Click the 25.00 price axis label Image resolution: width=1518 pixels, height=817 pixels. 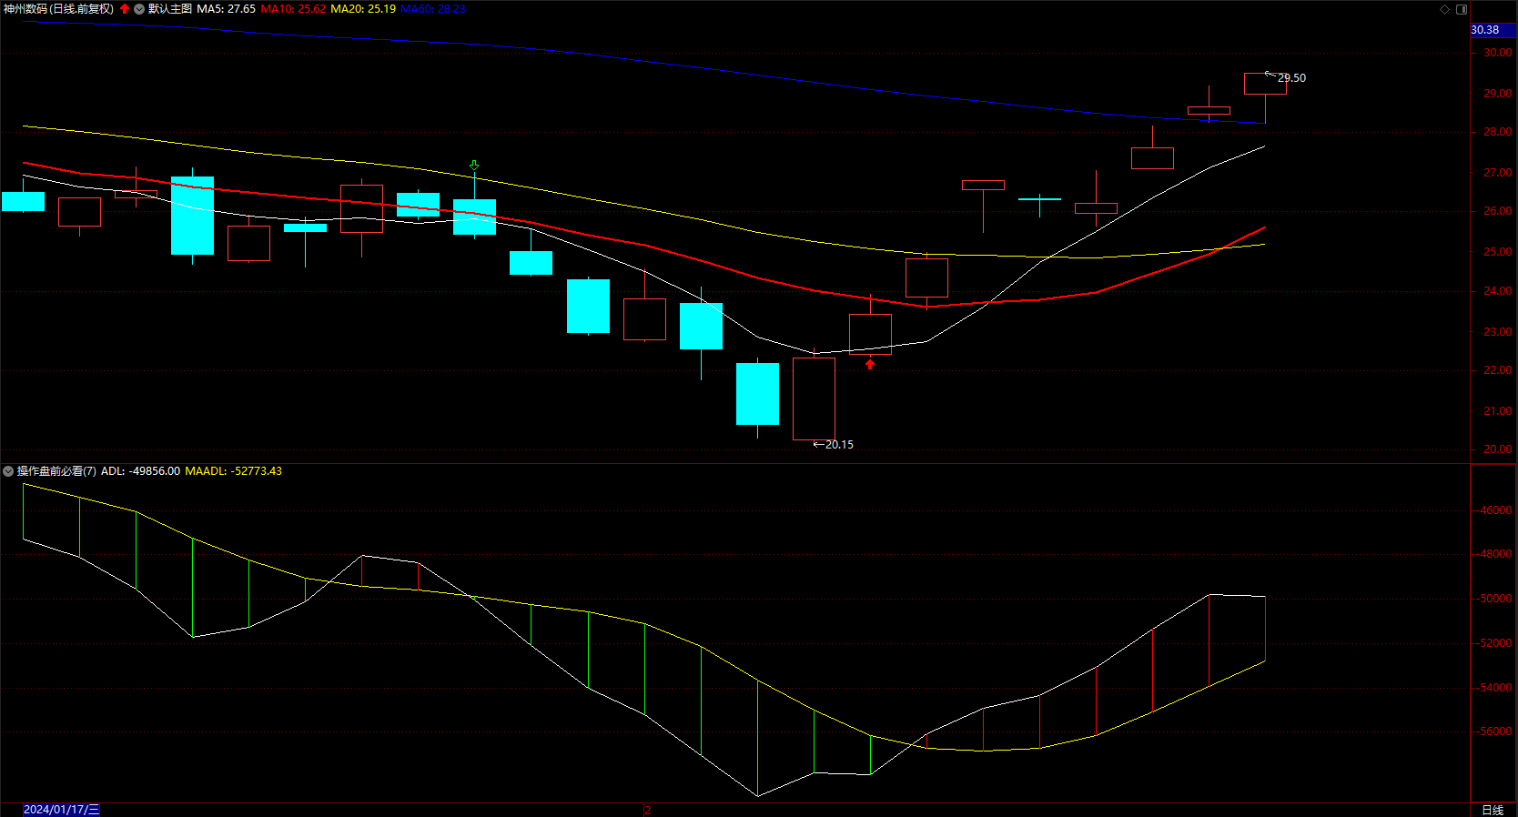pyautogui.click(x=1498, y=252)
